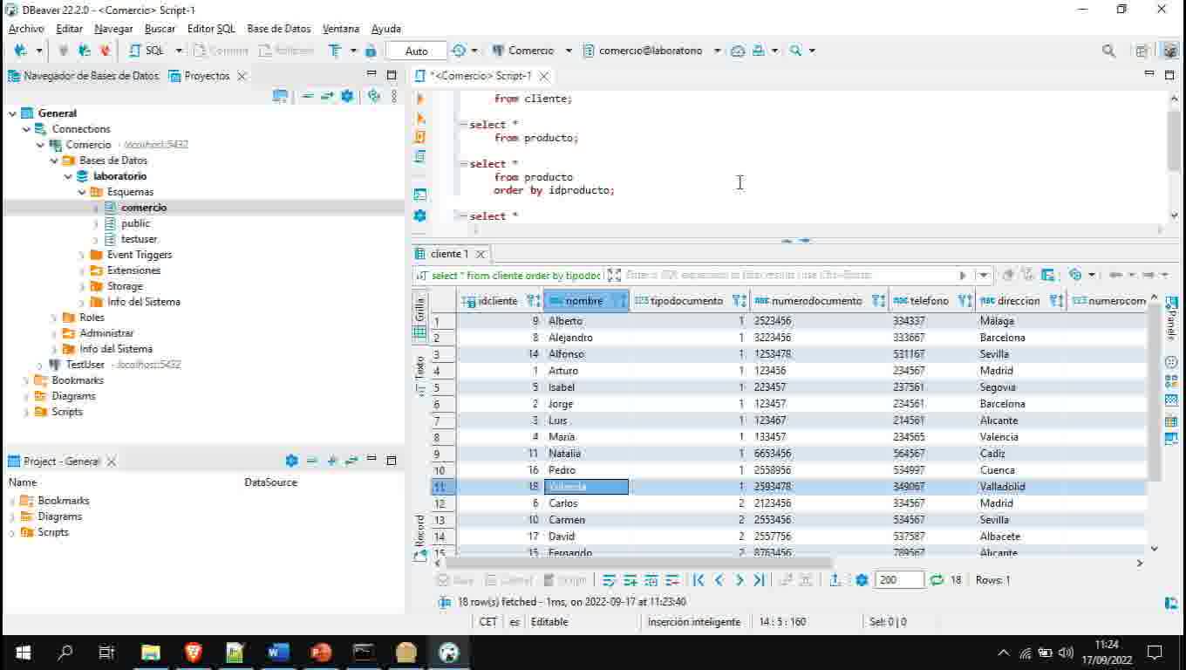
Task: Go to first row navigation icon
Action: (698, 580)
